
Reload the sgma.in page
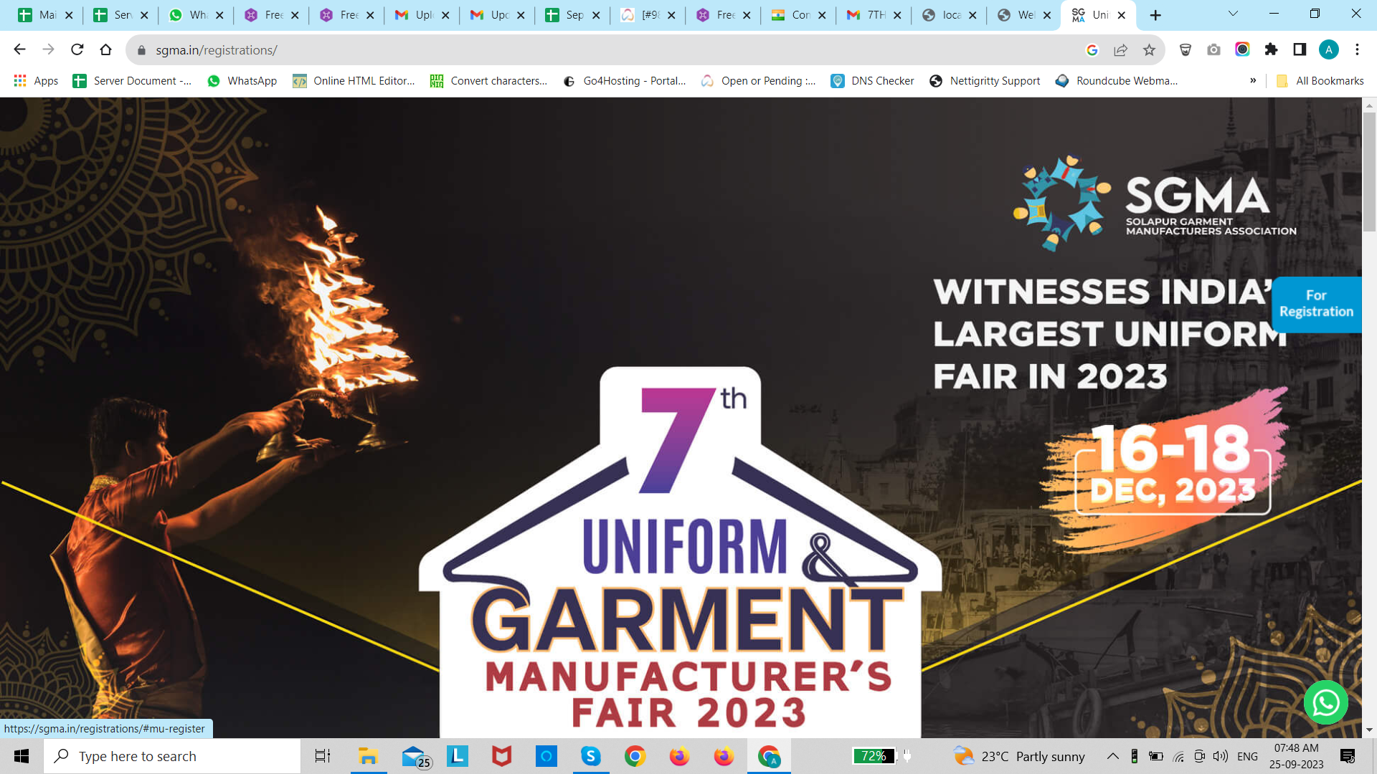coord(77,49)
